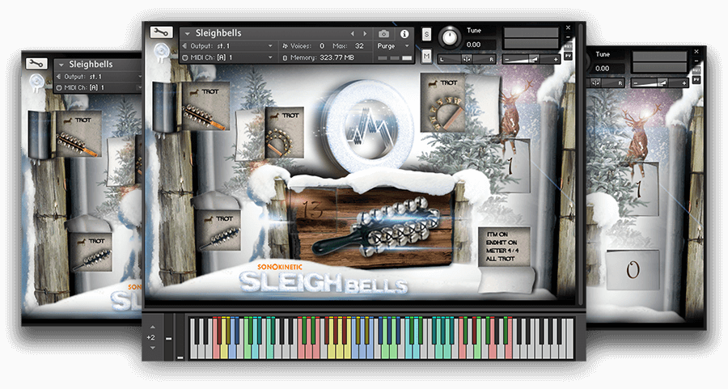Shift keyboard octave down with the arrow
Viewport: 728px width, 389px height.
152,348
